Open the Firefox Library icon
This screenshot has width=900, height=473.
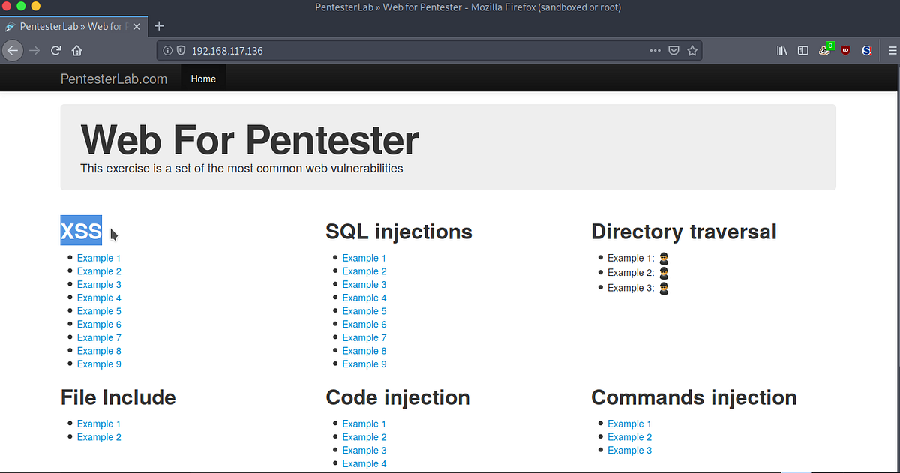click(781, 50)
